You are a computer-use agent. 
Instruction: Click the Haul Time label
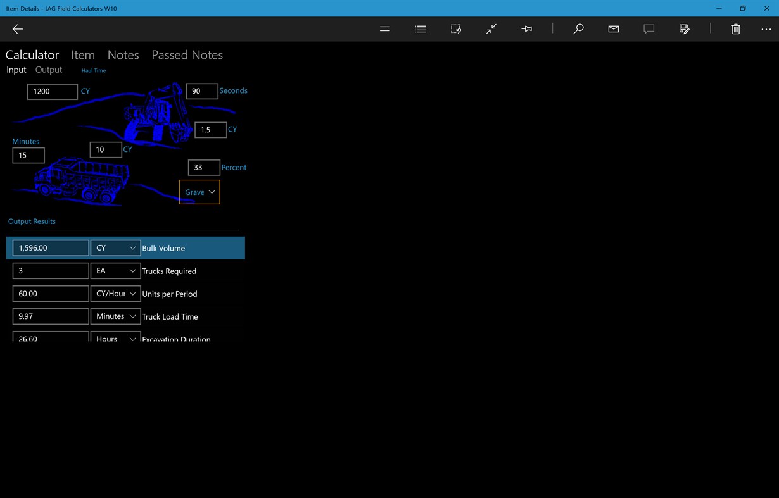(x=93, y=70)
